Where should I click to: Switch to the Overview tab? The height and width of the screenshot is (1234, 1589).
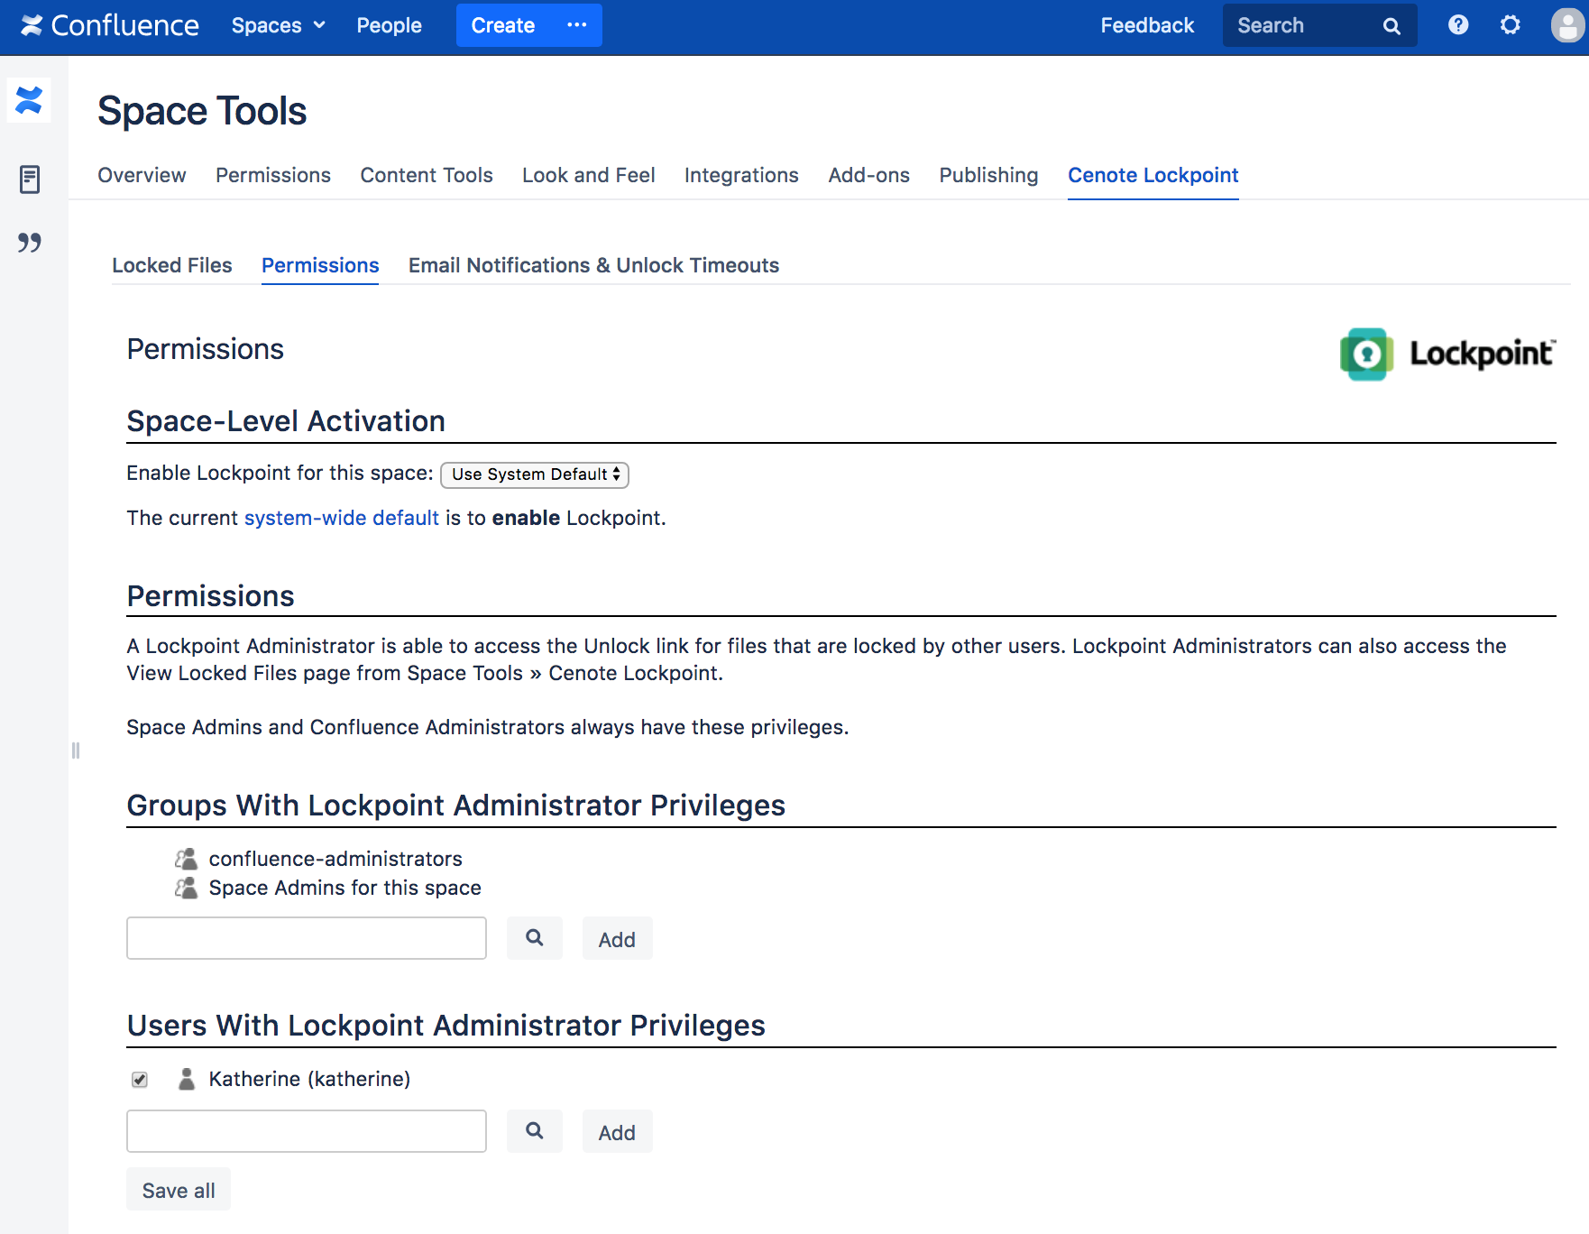pos(142,175)
